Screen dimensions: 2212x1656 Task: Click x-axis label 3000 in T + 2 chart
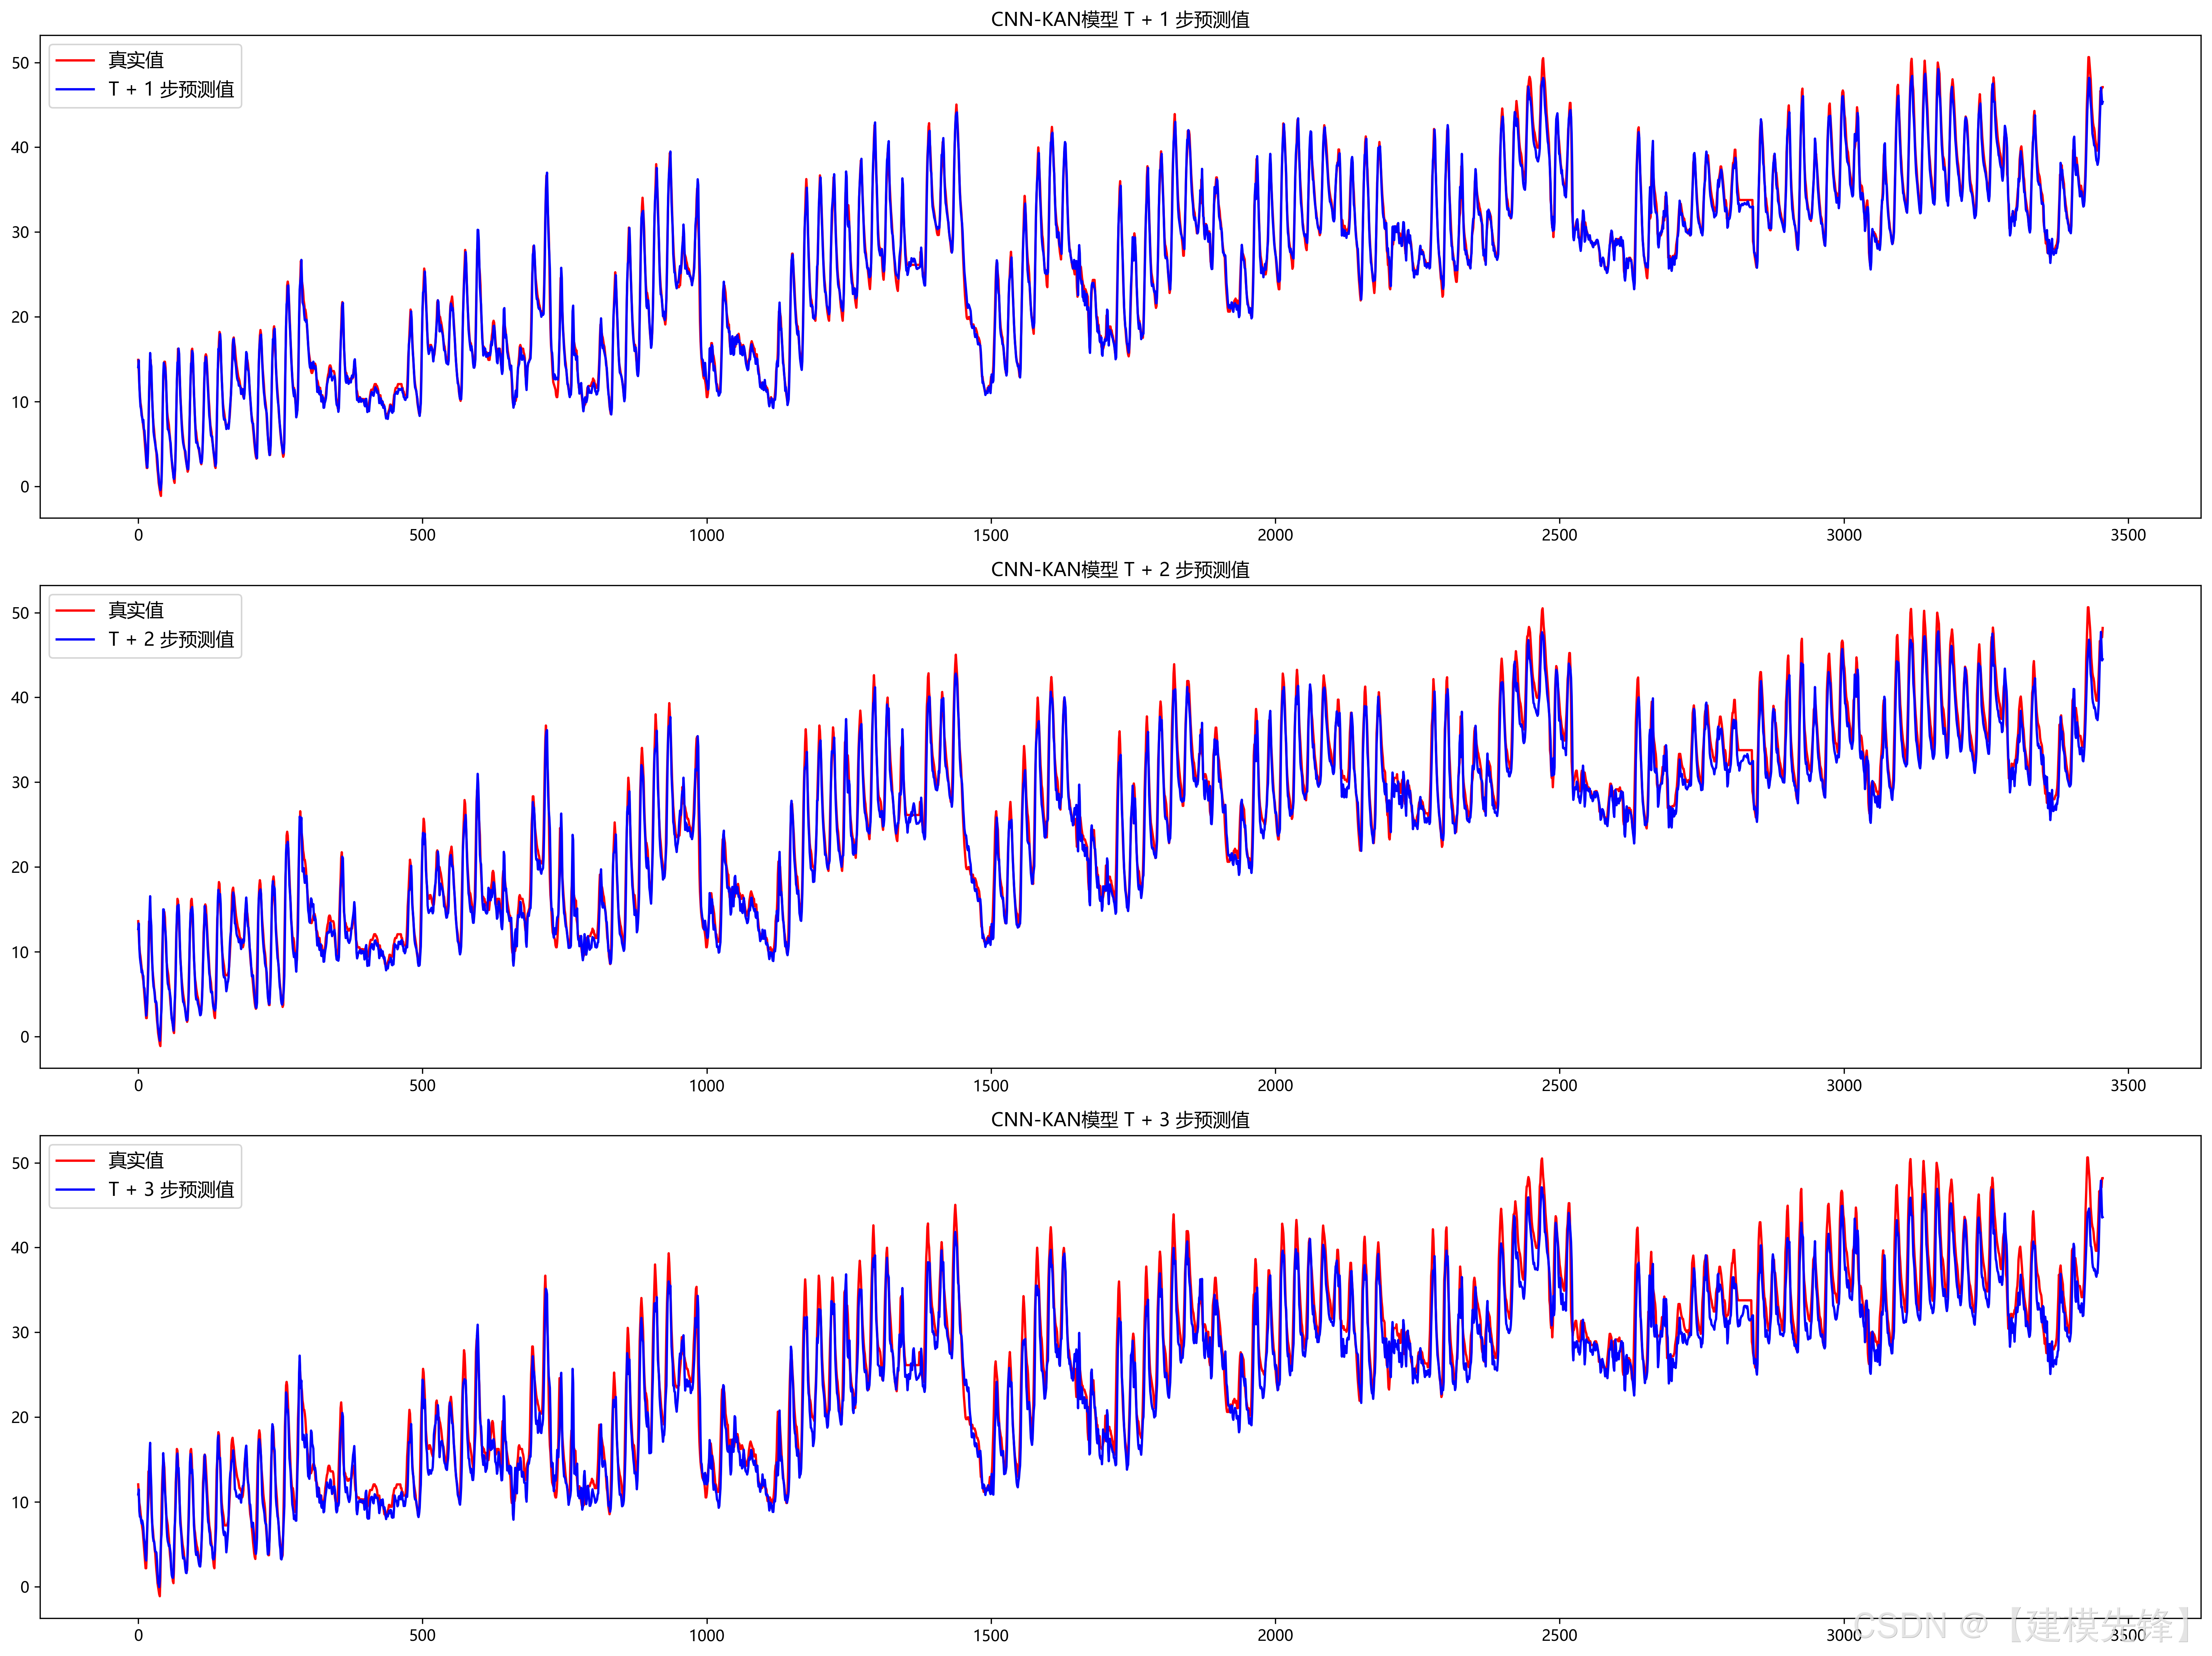click(1844, 1085)
